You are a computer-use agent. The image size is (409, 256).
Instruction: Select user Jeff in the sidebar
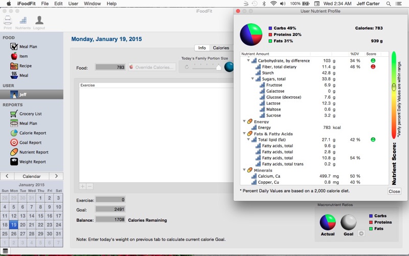[x=32, y=94]
